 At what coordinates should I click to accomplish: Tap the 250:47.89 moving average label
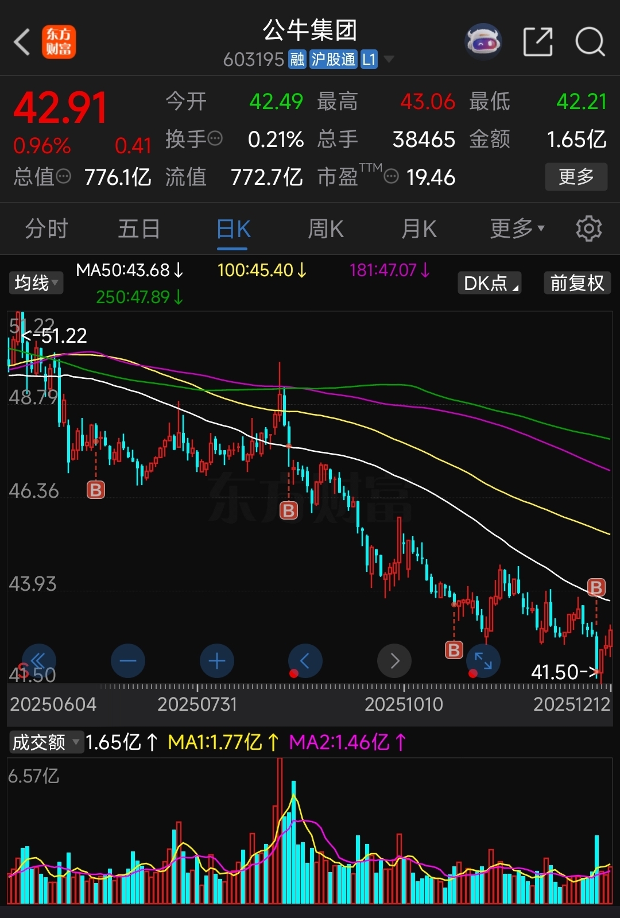coord(139,297)
